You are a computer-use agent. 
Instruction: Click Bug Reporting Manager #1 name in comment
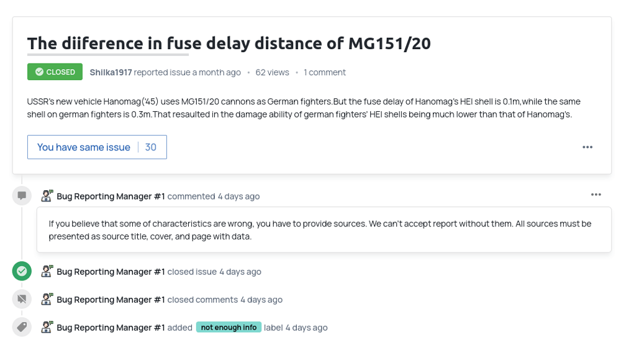click(111, 197)
